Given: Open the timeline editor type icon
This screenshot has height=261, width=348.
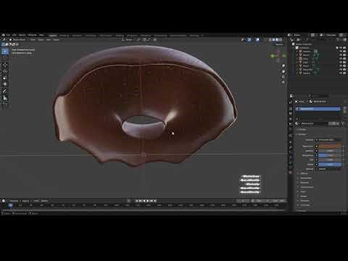Looking at the screenshot, I should click(4, 201).
